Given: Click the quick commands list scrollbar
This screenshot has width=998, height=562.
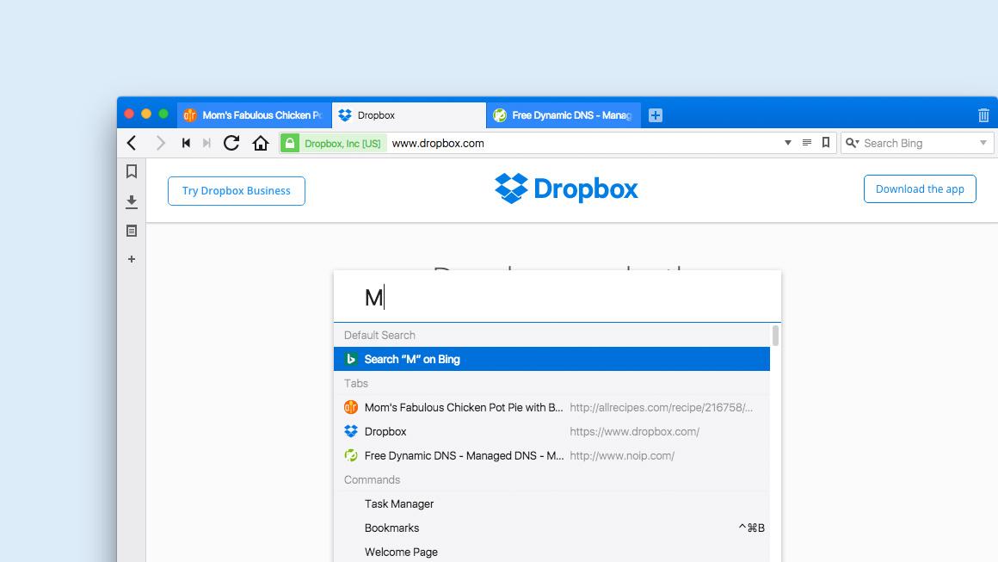Looking at the screenshot, I should [775, 336].
